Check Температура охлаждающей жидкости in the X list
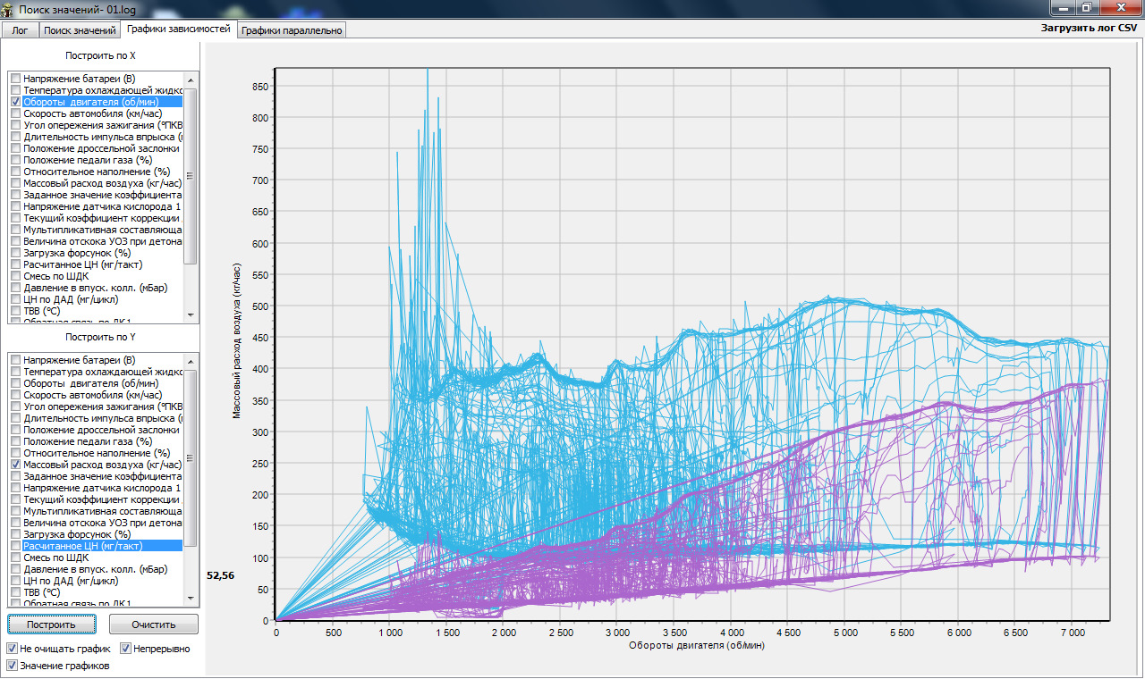This screenshot has width=1145, height=679. (15, 90)
